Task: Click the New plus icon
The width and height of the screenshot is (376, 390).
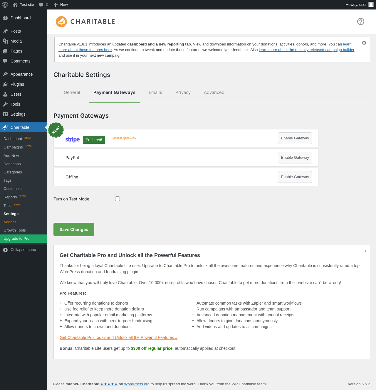Action: (56, 5)
